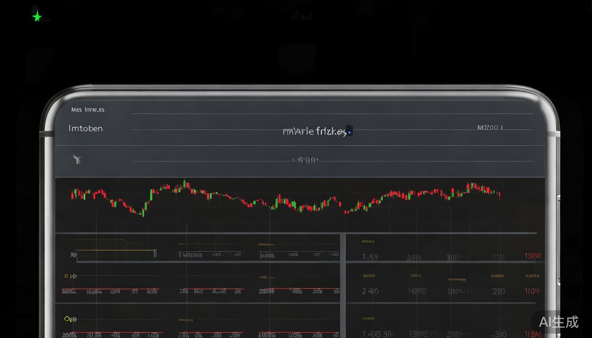The width and height of the screenshot is (592, 338).
Task: Click the arrow icon below Imtoben
Action: point(77,159)
